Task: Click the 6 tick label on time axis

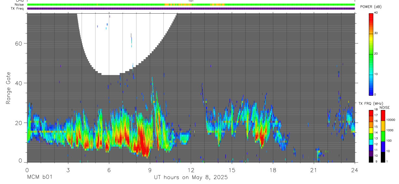Action: [109, 170]
